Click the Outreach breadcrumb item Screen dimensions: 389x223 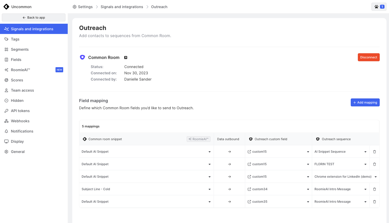[159, 7]
